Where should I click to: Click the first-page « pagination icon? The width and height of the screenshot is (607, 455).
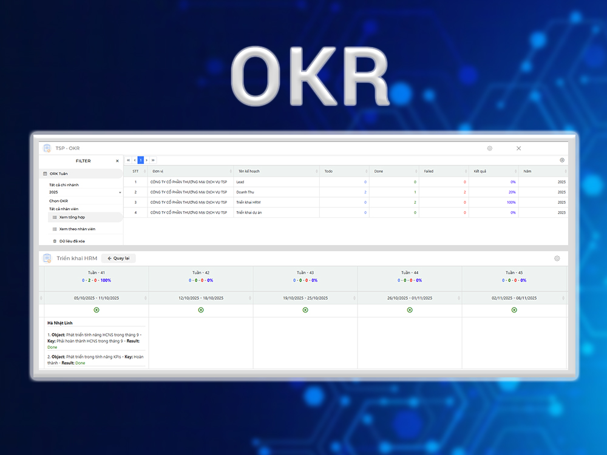coord(128,160)
